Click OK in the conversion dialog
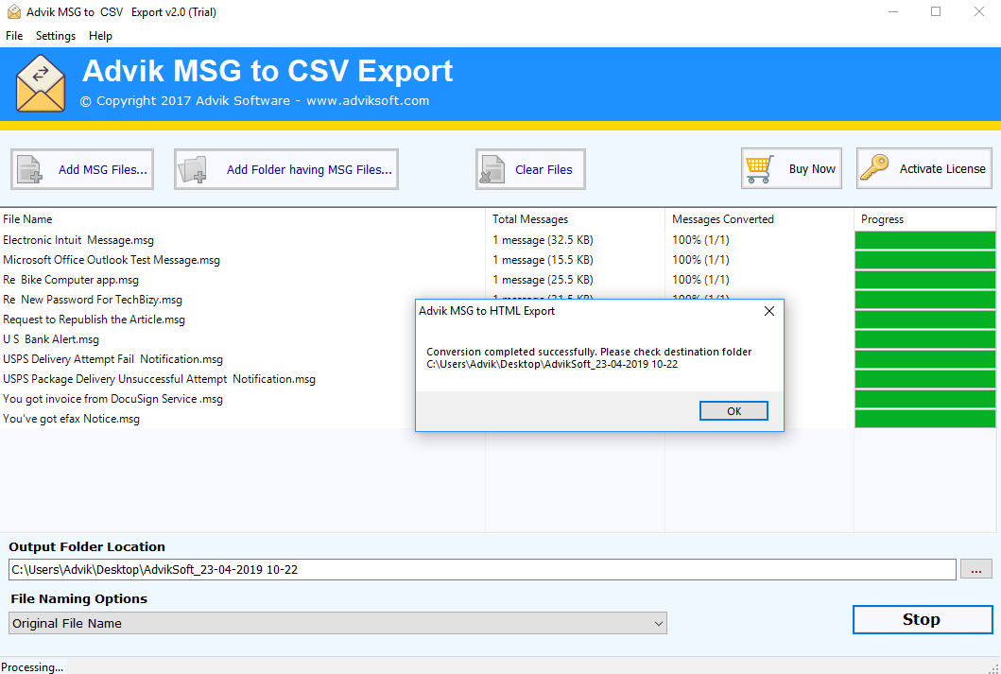Screen dimensions: 1001x674 click(x=733, y=411)
